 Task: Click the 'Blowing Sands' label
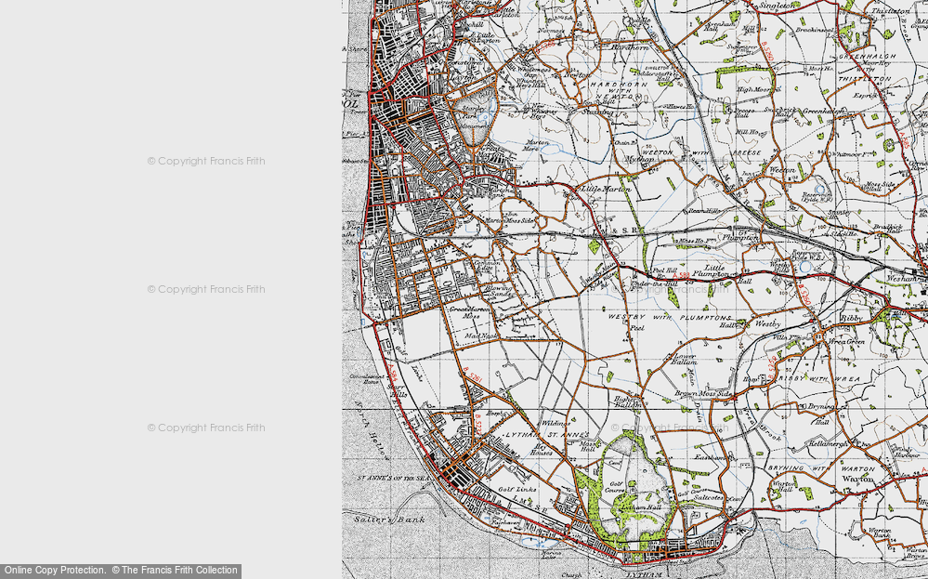pyautogui.click(x=499, y=291)
